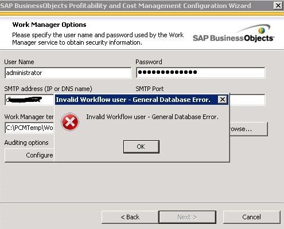Viewport: 284px width, 229px height.
Task: Click the Auditing options label
Action: (x=26, y=143)
